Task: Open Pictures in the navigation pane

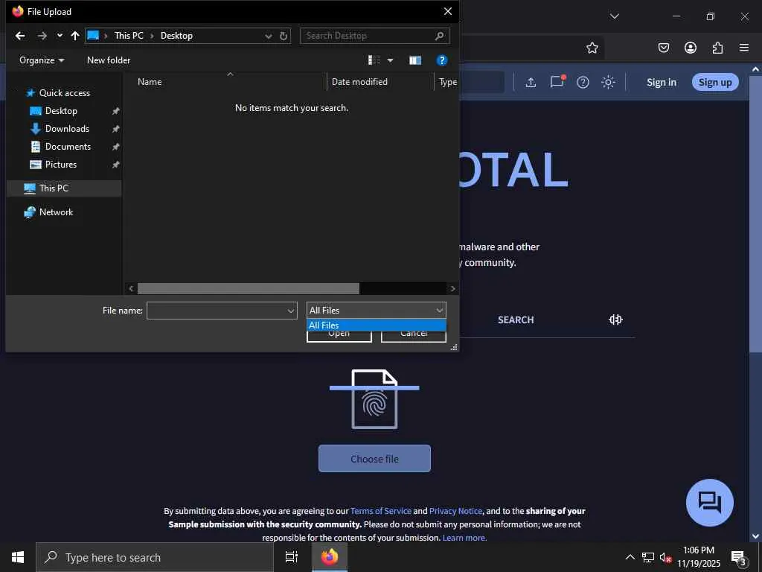Action: (61, 165)
